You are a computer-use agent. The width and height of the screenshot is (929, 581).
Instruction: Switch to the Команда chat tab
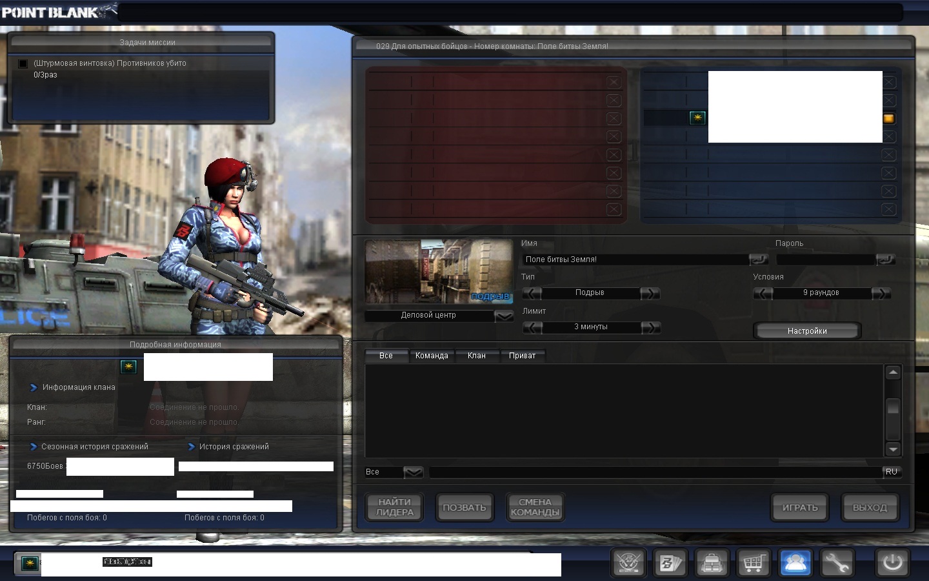tap(432, 356)
